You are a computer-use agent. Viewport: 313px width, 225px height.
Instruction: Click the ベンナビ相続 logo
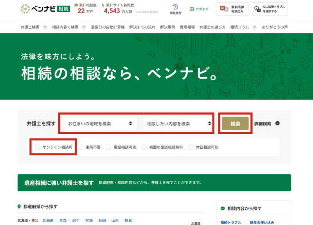45,9
